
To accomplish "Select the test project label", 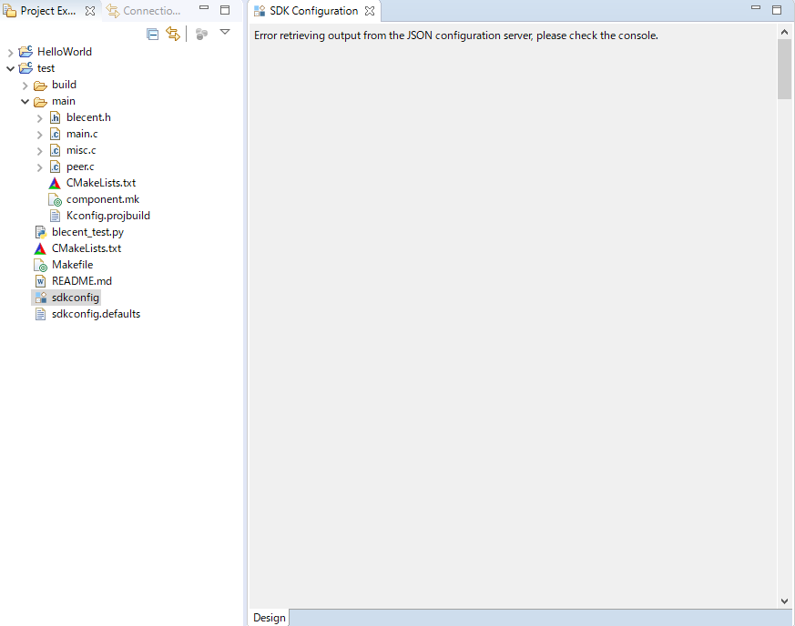I will pos(46,68).
